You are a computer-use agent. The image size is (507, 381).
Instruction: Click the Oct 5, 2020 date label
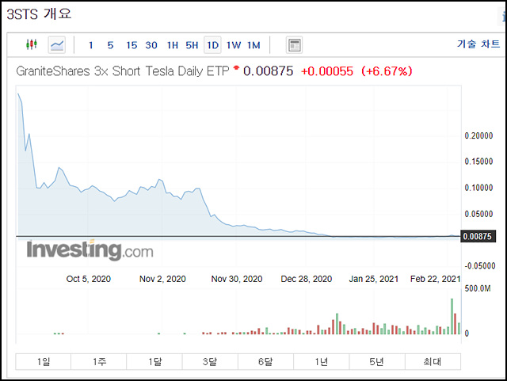(88, 279)
